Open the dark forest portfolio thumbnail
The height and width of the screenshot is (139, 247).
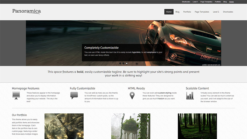click(x=197, y=126)
